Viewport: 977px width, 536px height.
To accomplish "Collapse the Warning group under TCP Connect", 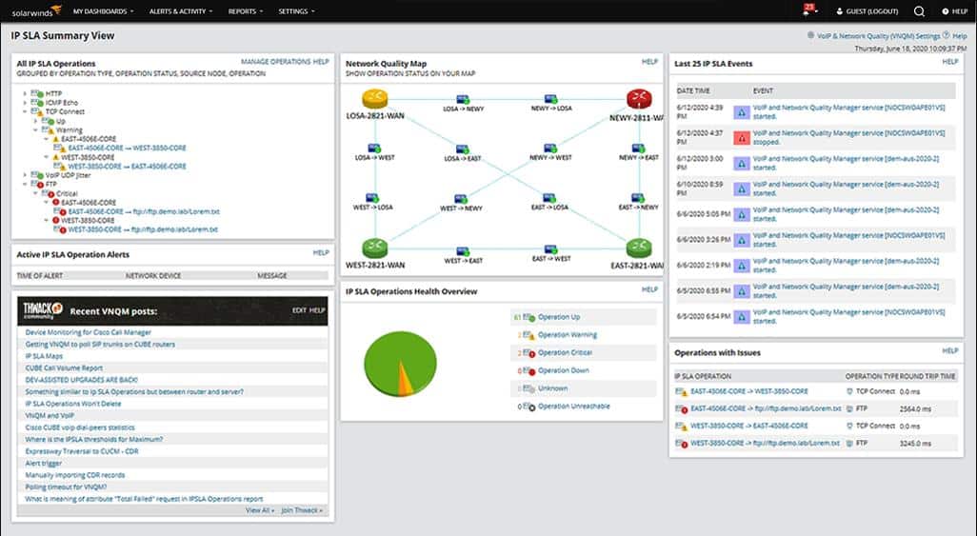I will click(x=35, y=129).
